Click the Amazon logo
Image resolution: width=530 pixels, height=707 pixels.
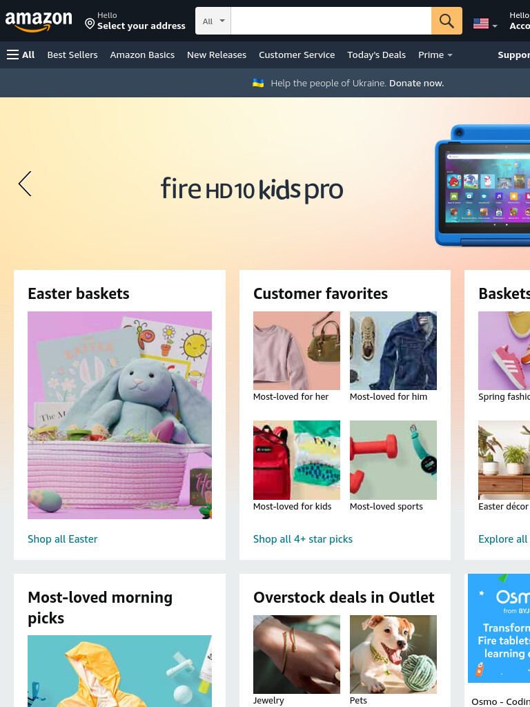[x=39, y=21]
